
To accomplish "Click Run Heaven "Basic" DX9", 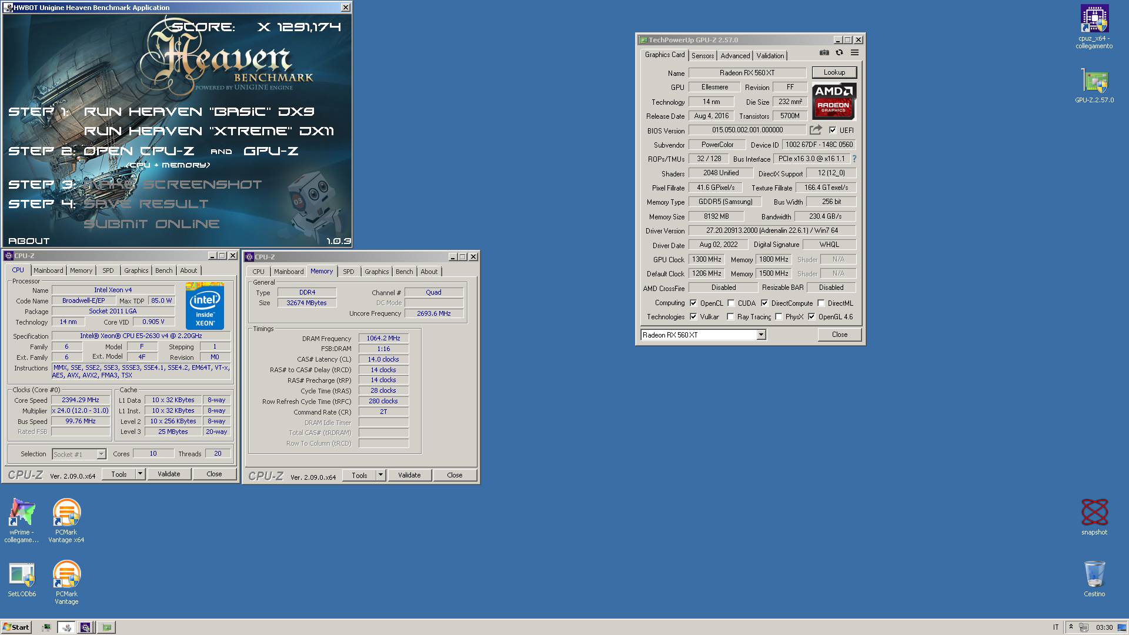I will coord(199,112).
